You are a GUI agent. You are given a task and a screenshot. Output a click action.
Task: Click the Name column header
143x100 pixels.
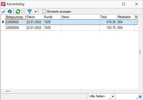[x=80, y=17]
